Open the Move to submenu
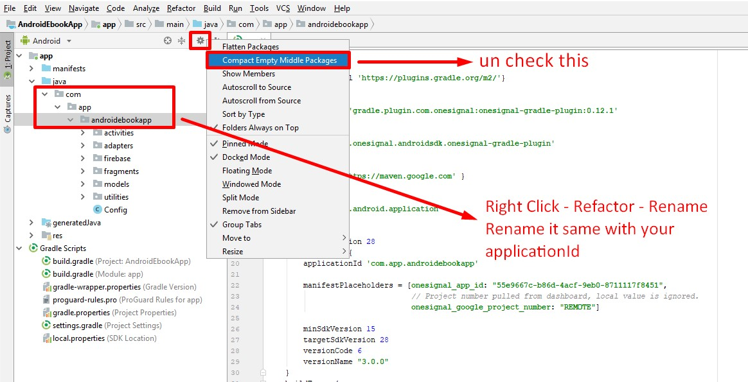The width and height of the screenshot is (748, 382). 236,238
